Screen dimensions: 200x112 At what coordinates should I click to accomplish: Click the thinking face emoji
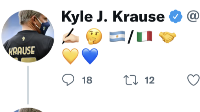pyautogui.click(x=94, y=36)
